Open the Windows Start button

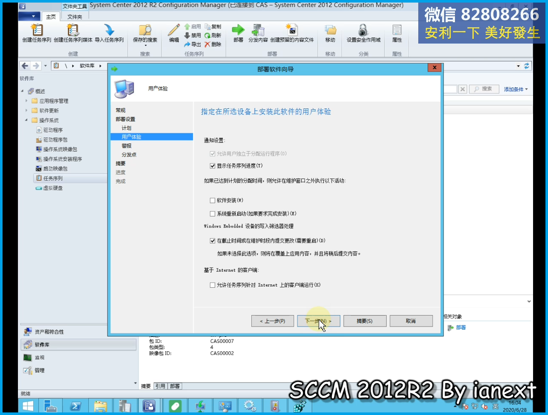(28, 406)
